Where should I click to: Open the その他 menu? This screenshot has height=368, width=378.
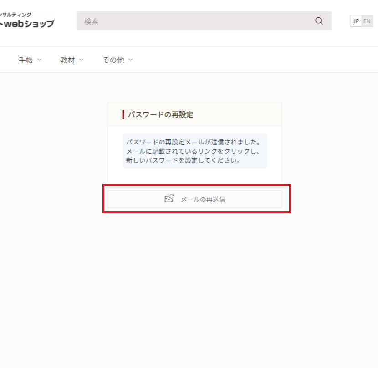point(117,60)
